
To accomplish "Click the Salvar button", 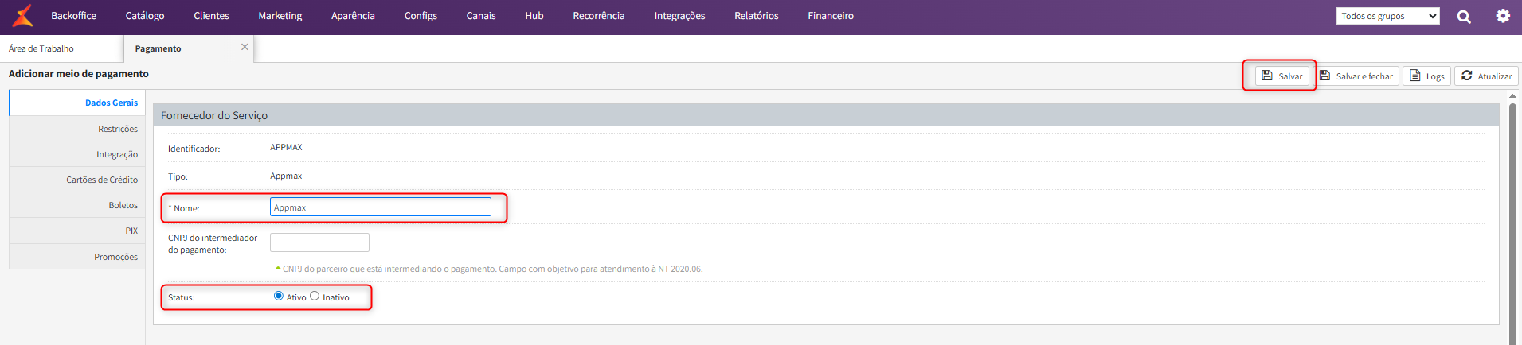I will point(1282,76).
